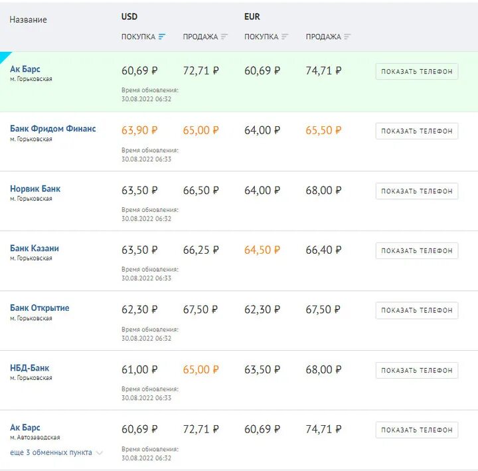Show phone for Банк Фридом Финанс
478x471 pixels.
tap(416, 132)
